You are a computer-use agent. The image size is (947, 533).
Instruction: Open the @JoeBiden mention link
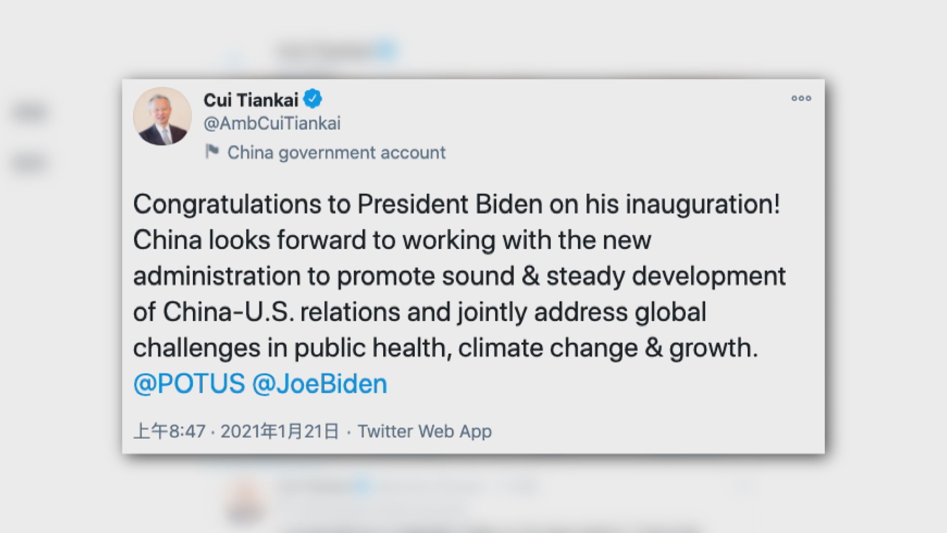tap(320, 384)
